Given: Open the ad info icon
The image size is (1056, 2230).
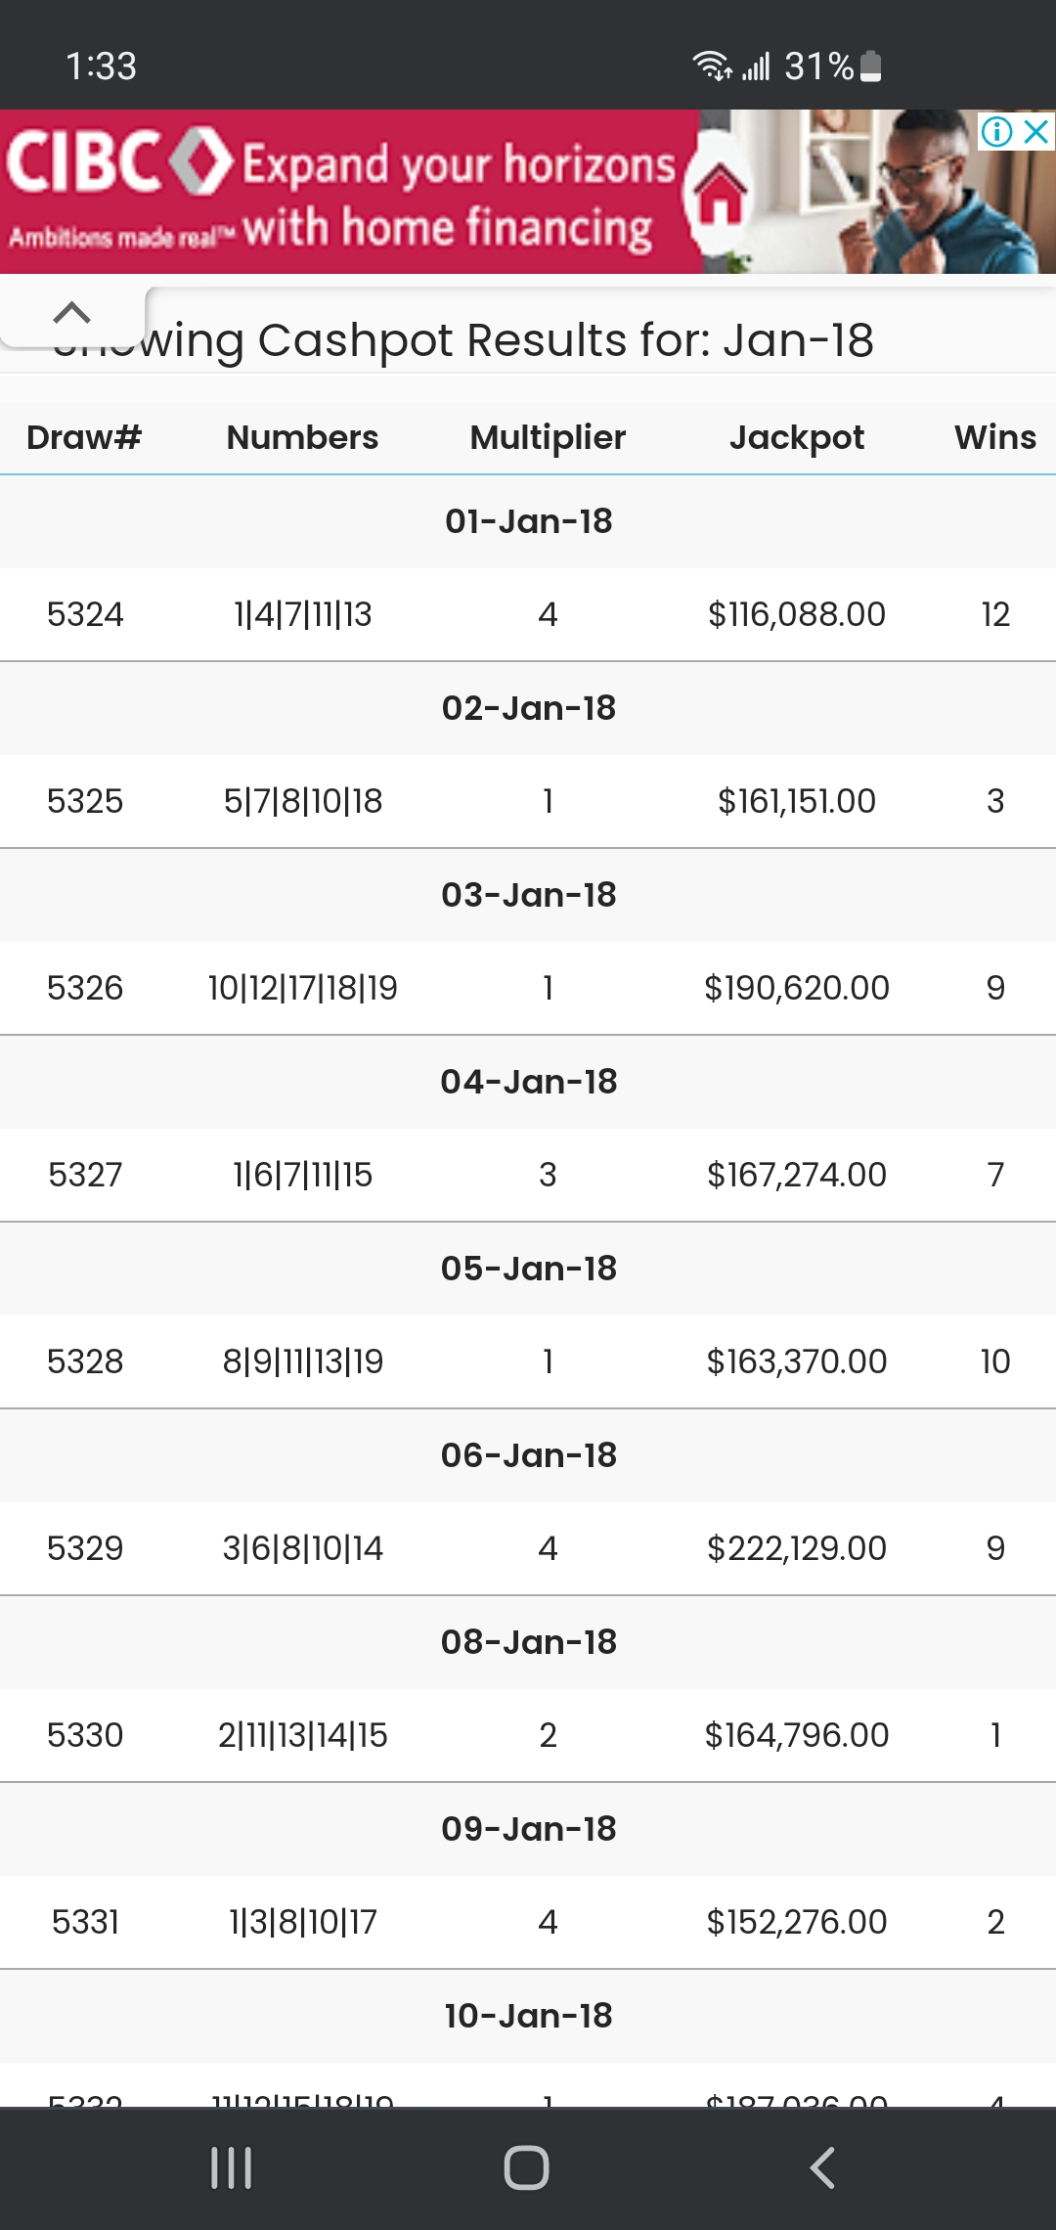Looking at the screenshot, I should coord(996,131).
